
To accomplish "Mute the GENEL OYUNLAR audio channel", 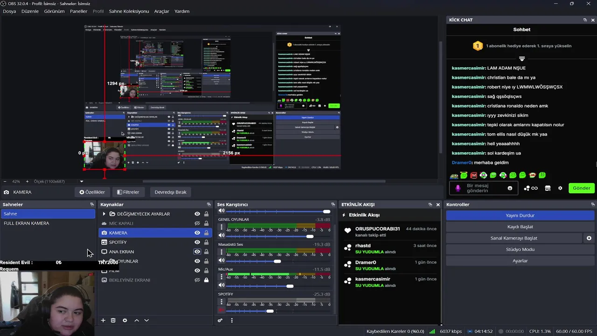I will 222,236.
